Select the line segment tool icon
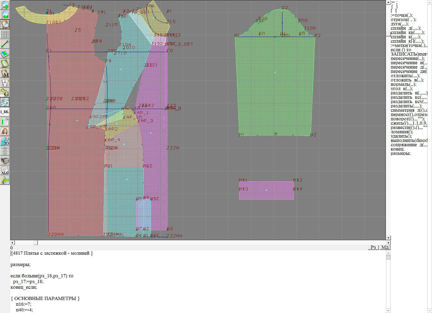This screenshot has width=432, height=313. click(x=5, y=44)
